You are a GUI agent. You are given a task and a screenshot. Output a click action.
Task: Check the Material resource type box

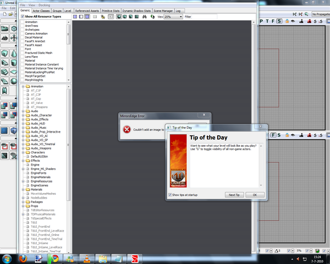click(23, 61)
